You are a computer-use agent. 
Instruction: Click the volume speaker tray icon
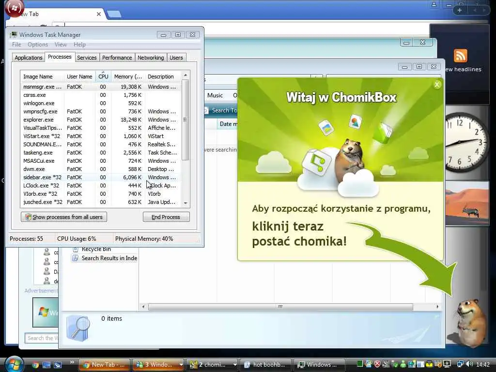tap(469, 364)
